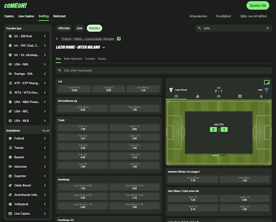Open picture-in-picture icon in match tracker
The height and width of the screenshot is (222, 276).
(267, 82)
